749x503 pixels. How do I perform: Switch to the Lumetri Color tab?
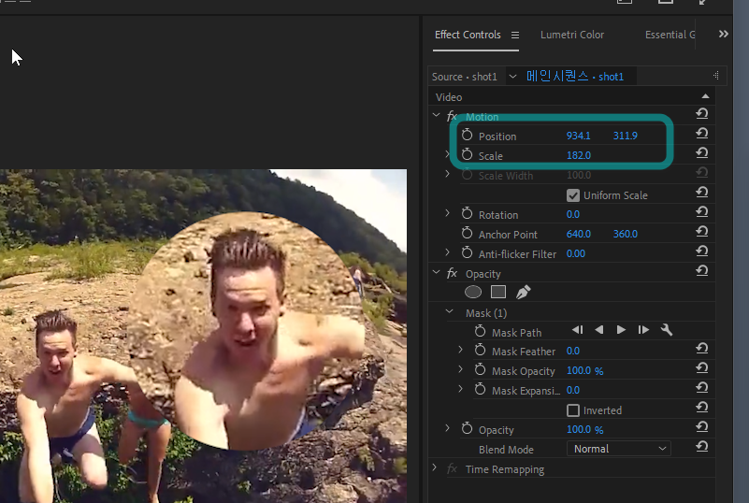(x=572, y=35)
